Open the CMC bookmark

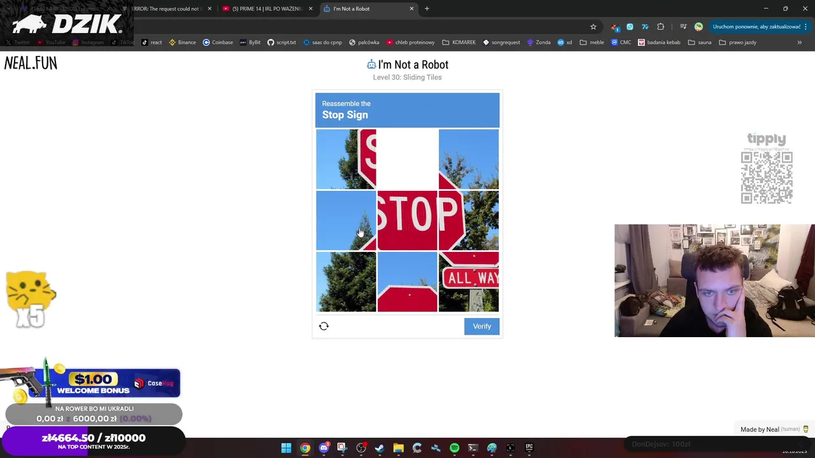621,43
